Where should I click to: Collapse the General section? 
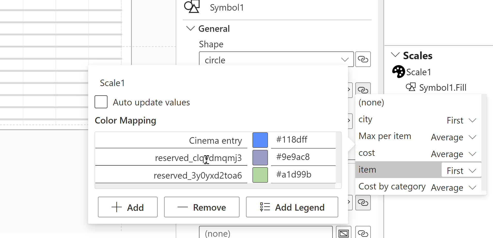(x=190, y=28)
